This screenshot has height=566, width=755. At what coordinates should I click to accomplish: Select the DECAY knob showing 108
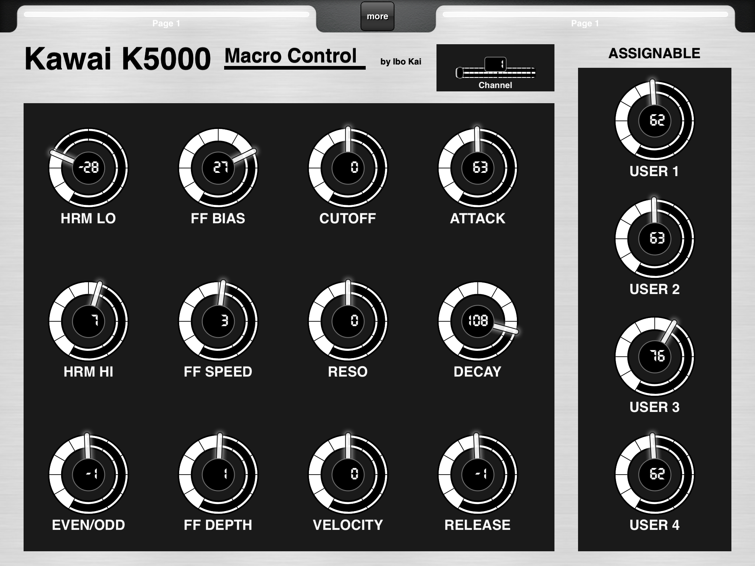478,321
